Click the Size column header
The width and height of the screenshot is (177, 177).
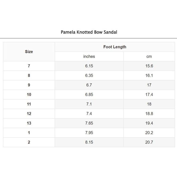click(x=29, y=51)
